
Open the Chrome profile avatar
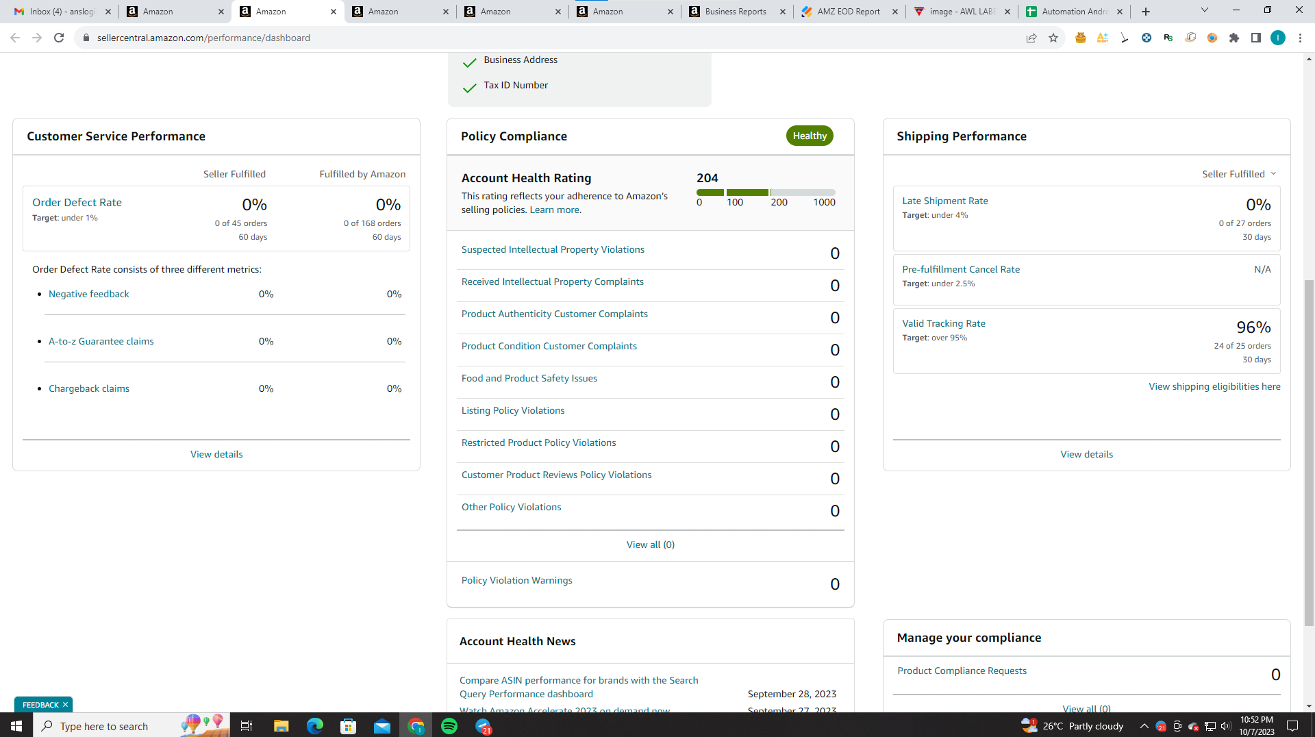[1278, 38]
